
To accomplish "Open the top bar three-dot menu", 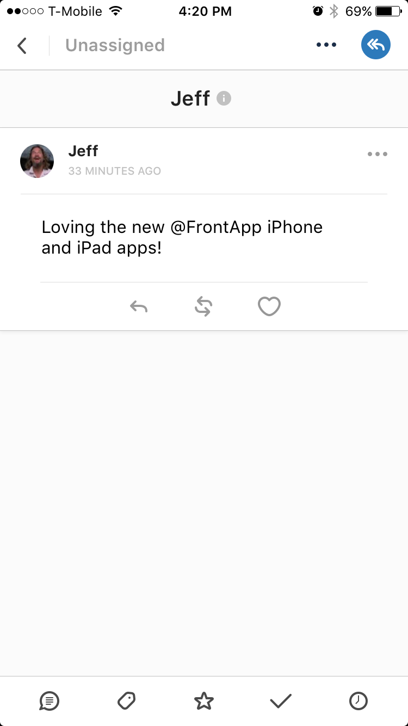I will pos(326,45).
